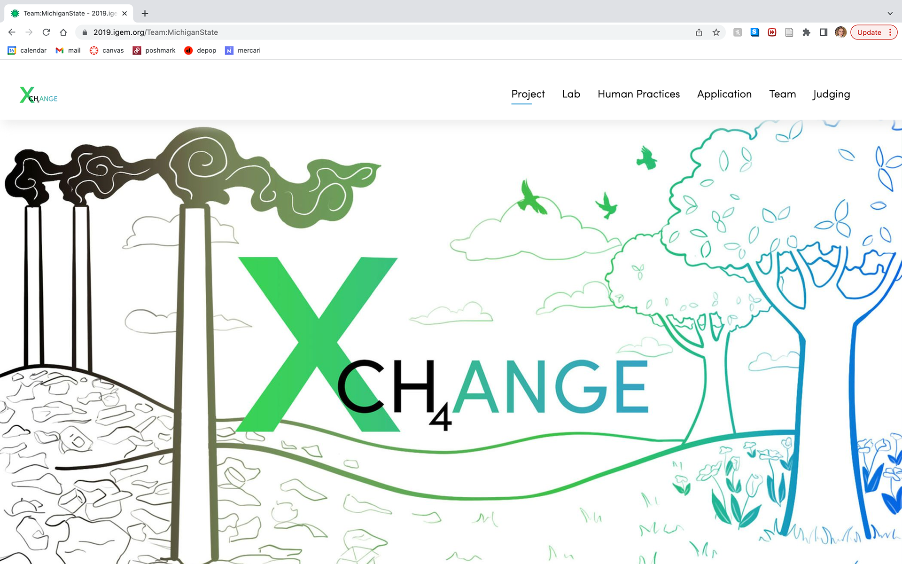Image resolution: width=902 pixels, height=564 pixels.
Task: Go to home page icon
Action: (x=63, y=32)
